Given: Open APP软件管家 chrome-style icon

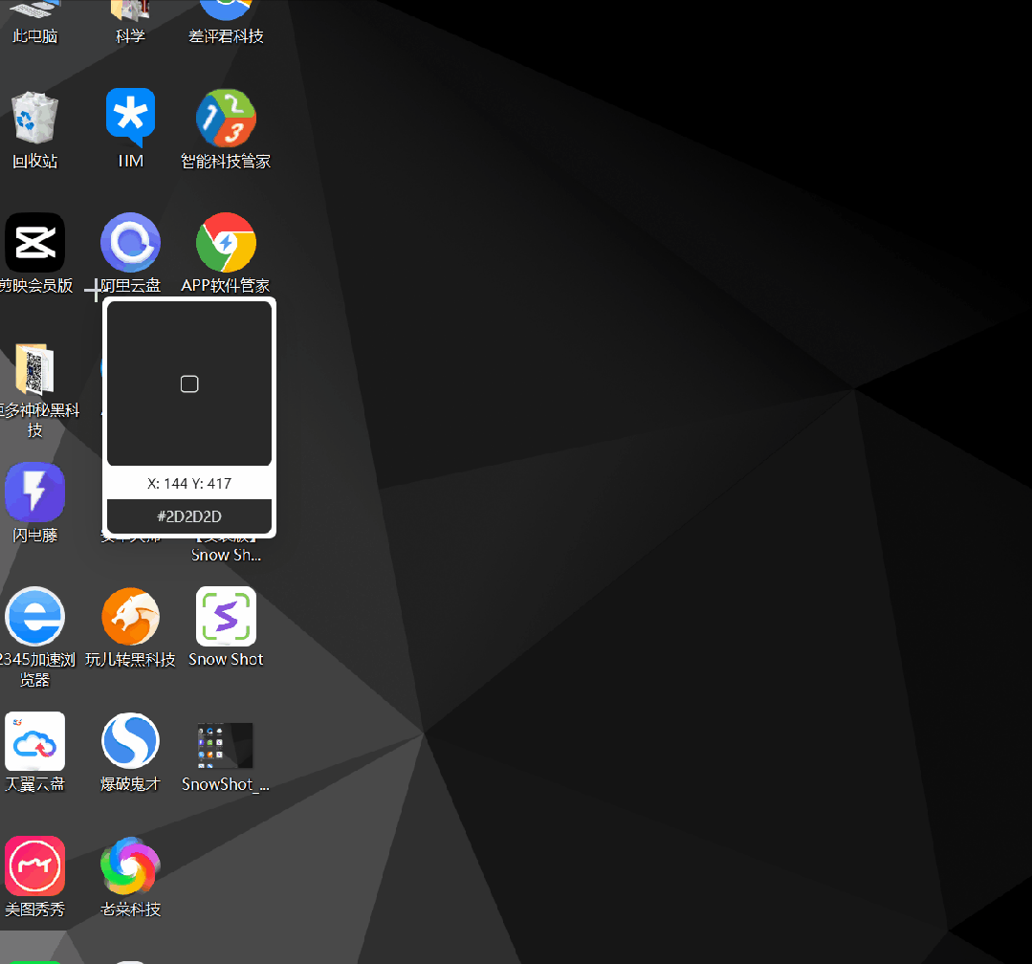Looking at the screenshot, I should [226, 242].
